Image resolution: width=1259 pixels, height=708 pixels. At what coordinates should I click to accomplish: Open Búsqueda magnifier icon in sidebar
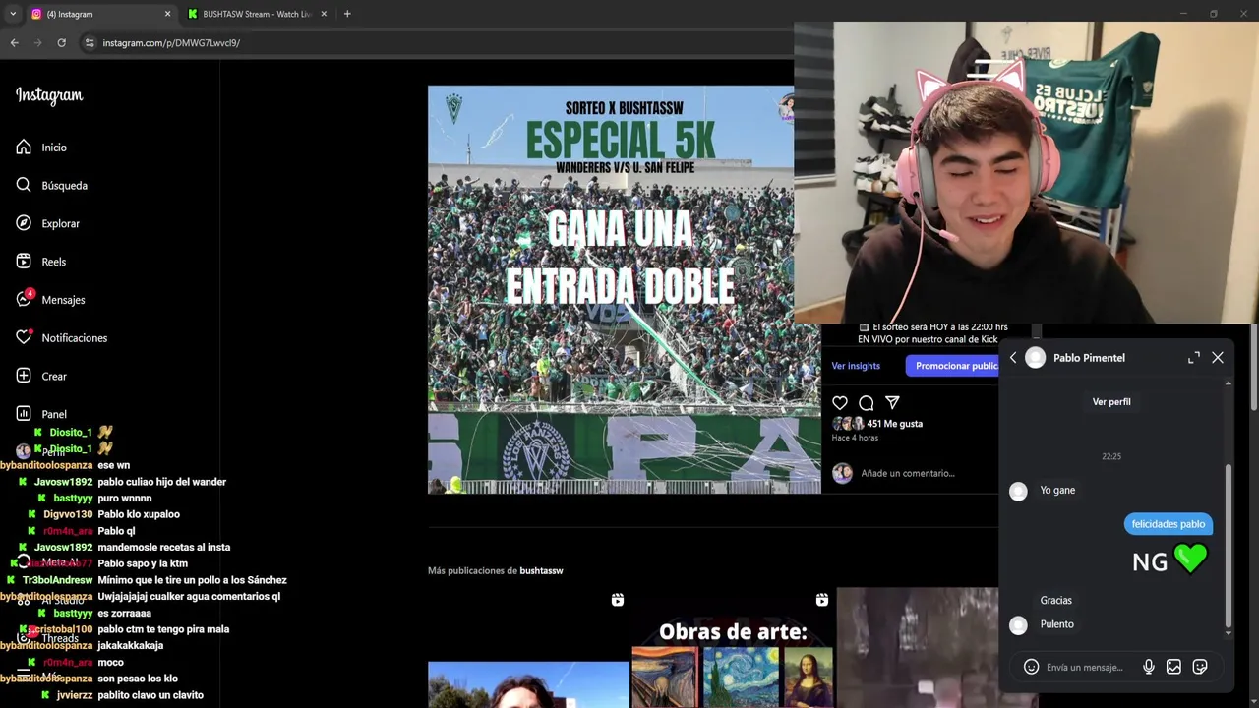point(24,185)
